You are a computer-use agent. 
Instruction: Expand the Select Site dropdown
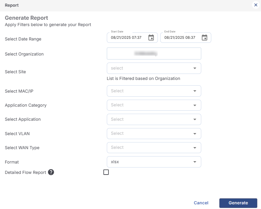click(154, 68)
